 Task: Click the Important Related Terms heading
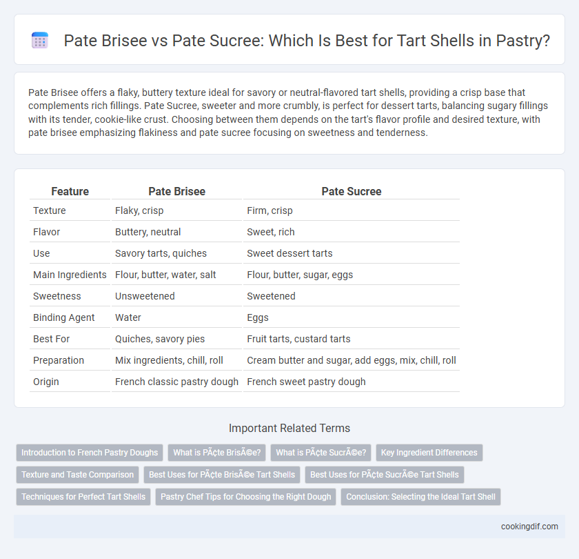click(289, 428)
